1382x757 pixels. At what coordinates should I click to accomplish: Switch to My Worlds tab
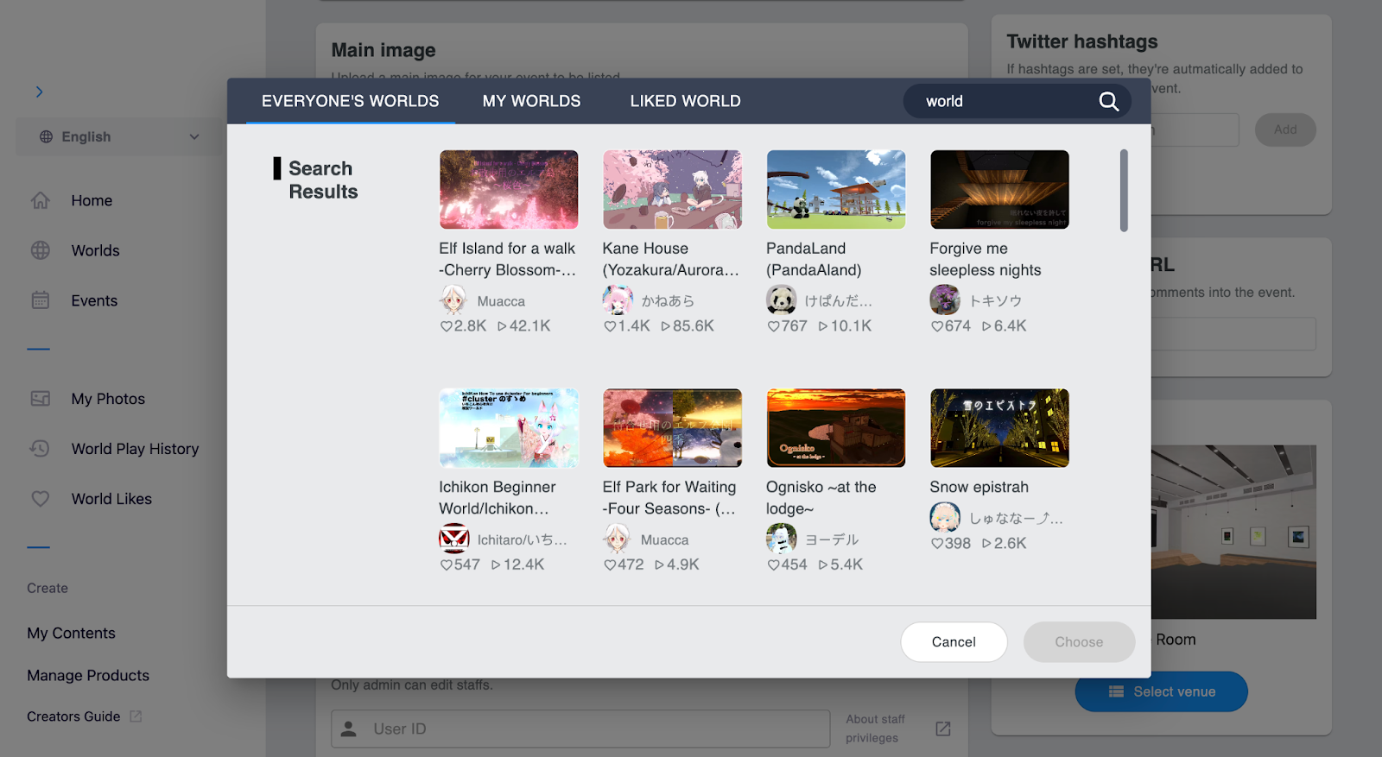coord(531,101)
